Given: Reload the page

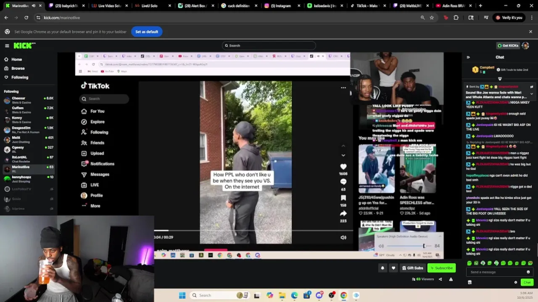Looking at the screenshot, I should pos(26,18).
